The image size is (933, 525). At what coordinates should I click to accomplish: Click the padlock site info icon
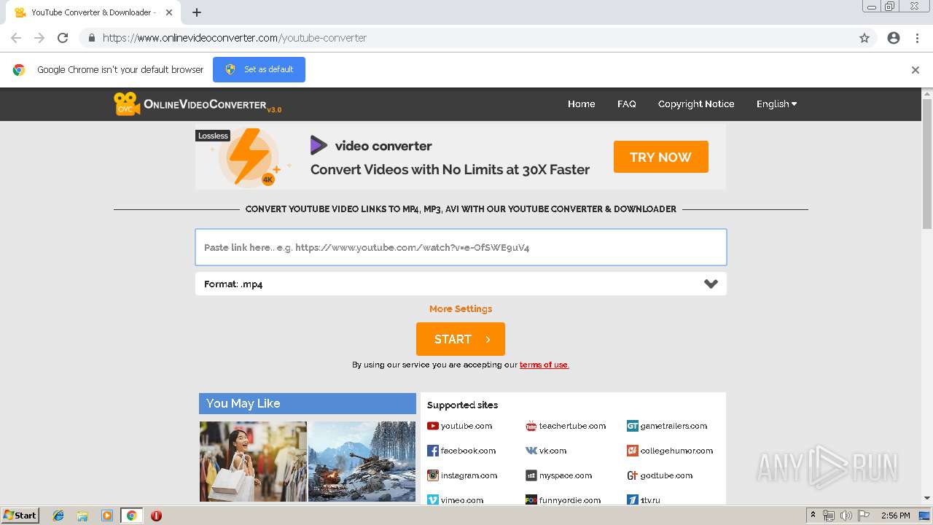coord(91,38)
